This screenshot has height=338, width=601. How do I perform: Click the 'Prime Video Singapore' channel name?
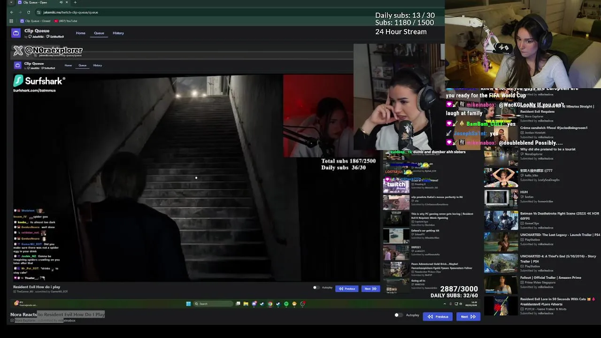pyautogui.click(x=540, y=283)
